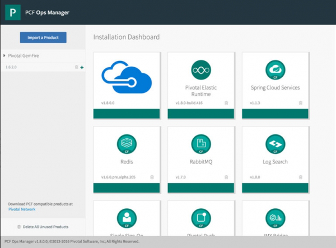Click the Pivotal Network link
The height and width of the screenshot is (248, 336).
[x=22, y=209]
